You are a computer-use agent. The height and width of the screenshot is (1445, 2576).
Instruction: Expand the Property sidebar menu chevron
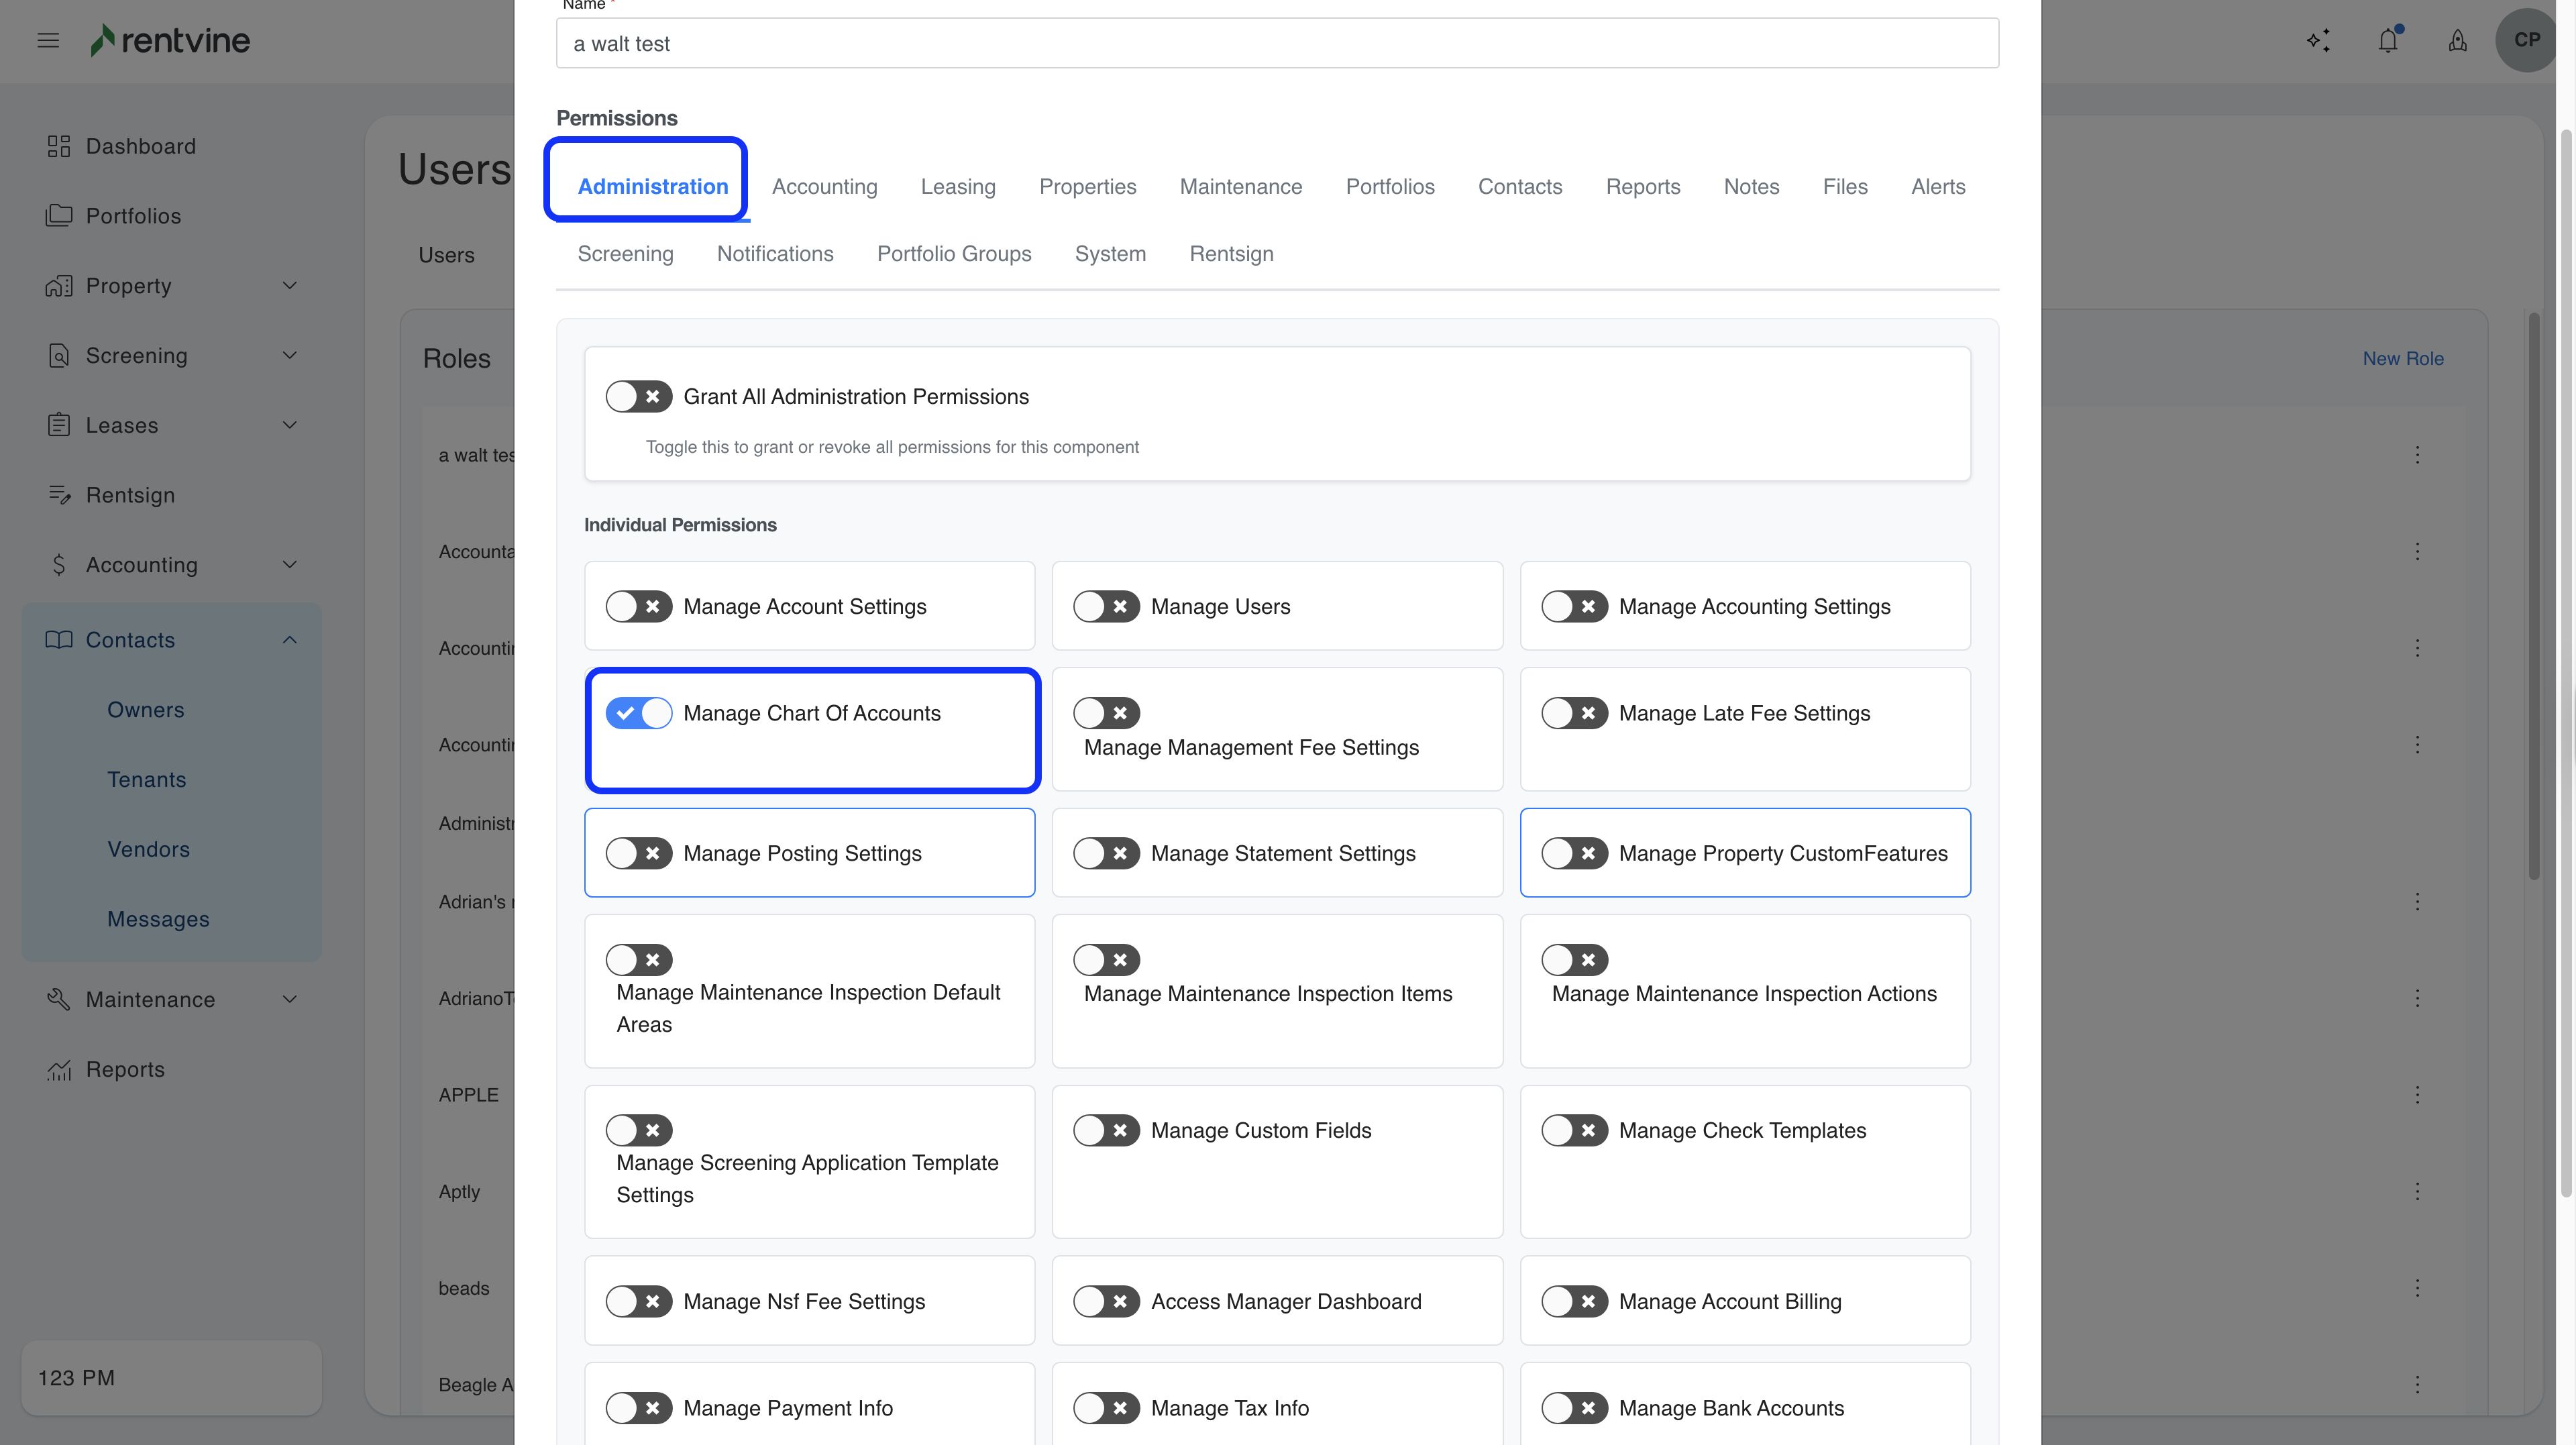(290, 286)
